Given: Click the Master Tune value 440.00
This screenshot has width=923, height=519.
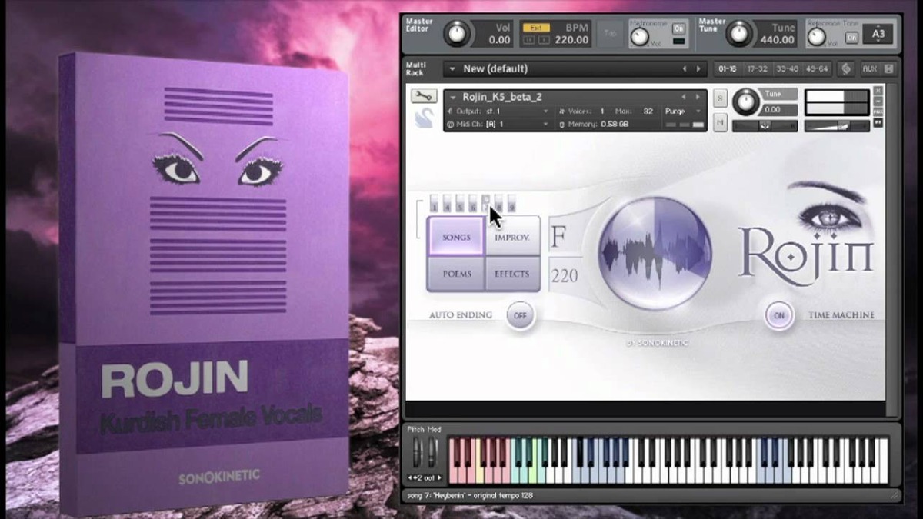Looking at the screenshot, I should coord(777,40).
